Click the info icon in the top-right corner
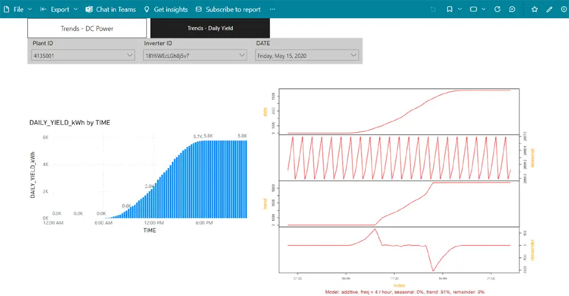 [563, 10]
